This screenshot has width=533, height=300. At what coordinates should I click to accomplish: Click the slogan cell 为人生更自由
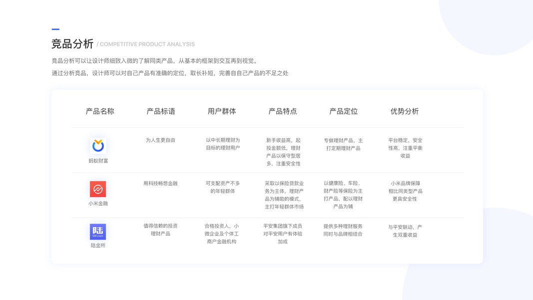tap(160, 140)
